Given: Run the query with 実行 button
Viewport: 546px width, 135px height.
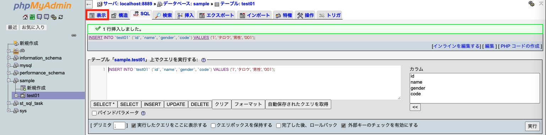Looking at the screenshot, I should pos(532,126).
